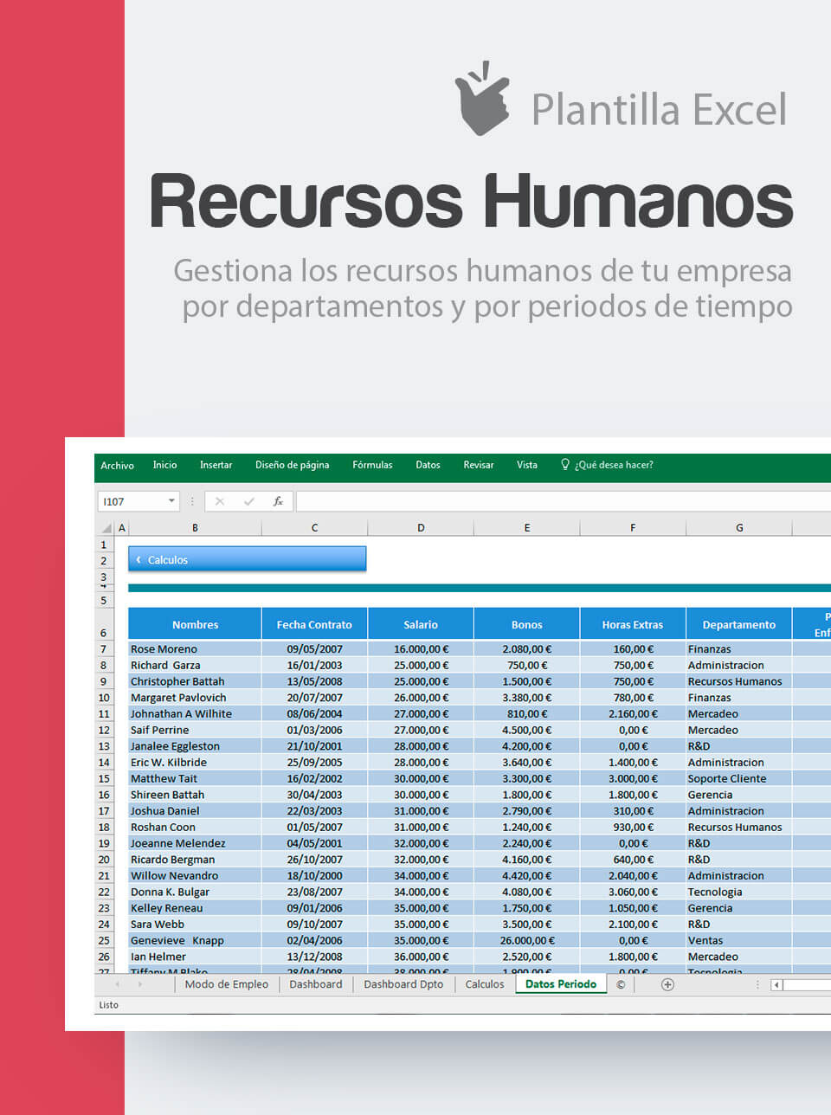Click the previous sheet tab scroll arrow
Viewport: 831px width, 1115px height.
[x=117, y=984]
